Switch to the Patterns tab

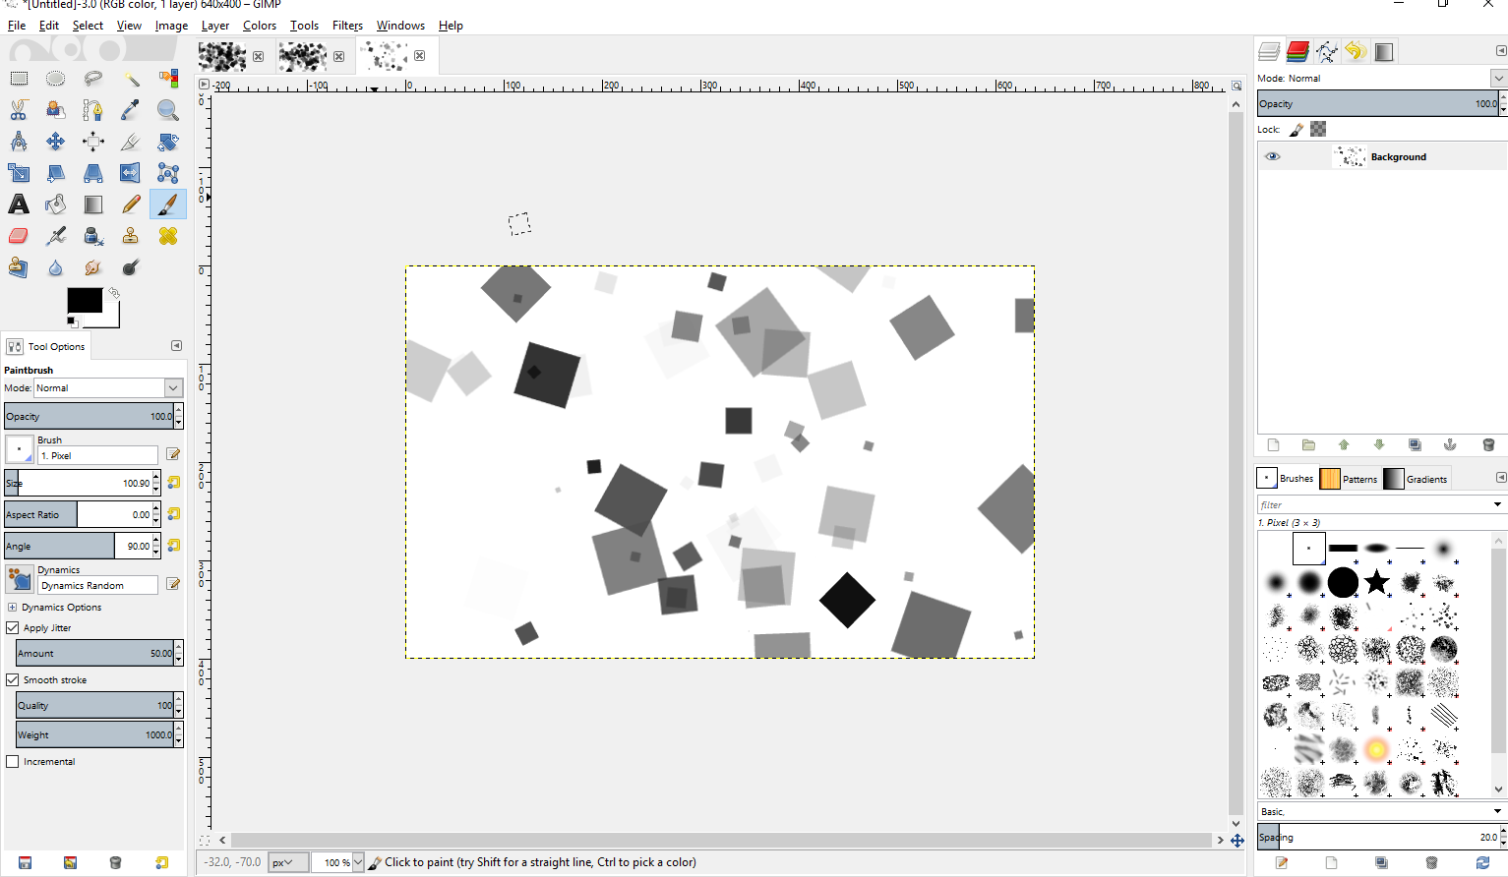pyautogui.click(x=1350, y=479)
